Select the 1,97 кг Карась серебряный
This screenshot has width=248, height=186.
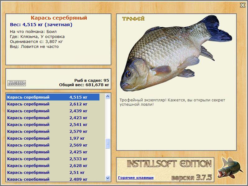pyautogui.click(x=53, y=138)
